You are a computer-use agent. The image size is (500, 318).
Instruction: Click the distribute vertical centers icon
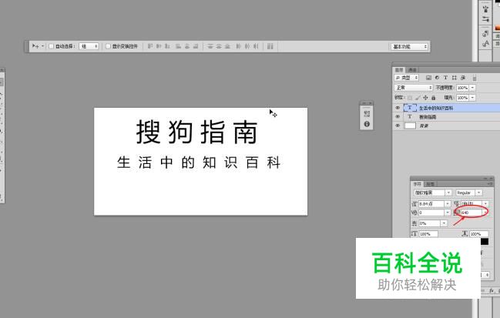click(x=219, y=46)
